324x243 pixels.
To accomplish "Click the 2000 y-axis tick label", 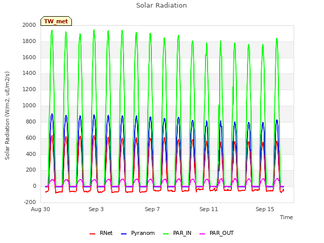I will click(29, 25).
